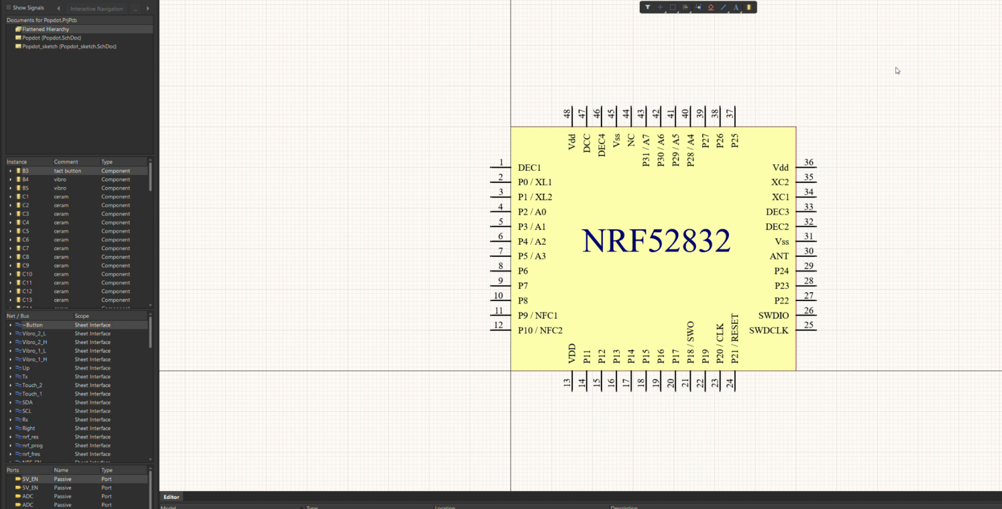1002x509 pixels.
Task: Click the DEC1 pin label
Action: (529, 168)
